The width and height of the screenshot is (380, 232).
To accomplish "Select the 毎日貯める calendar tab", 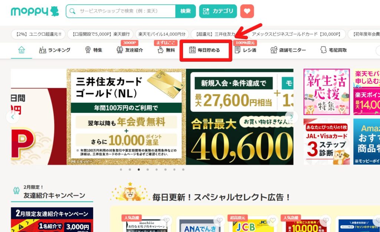I will point(204,50).
